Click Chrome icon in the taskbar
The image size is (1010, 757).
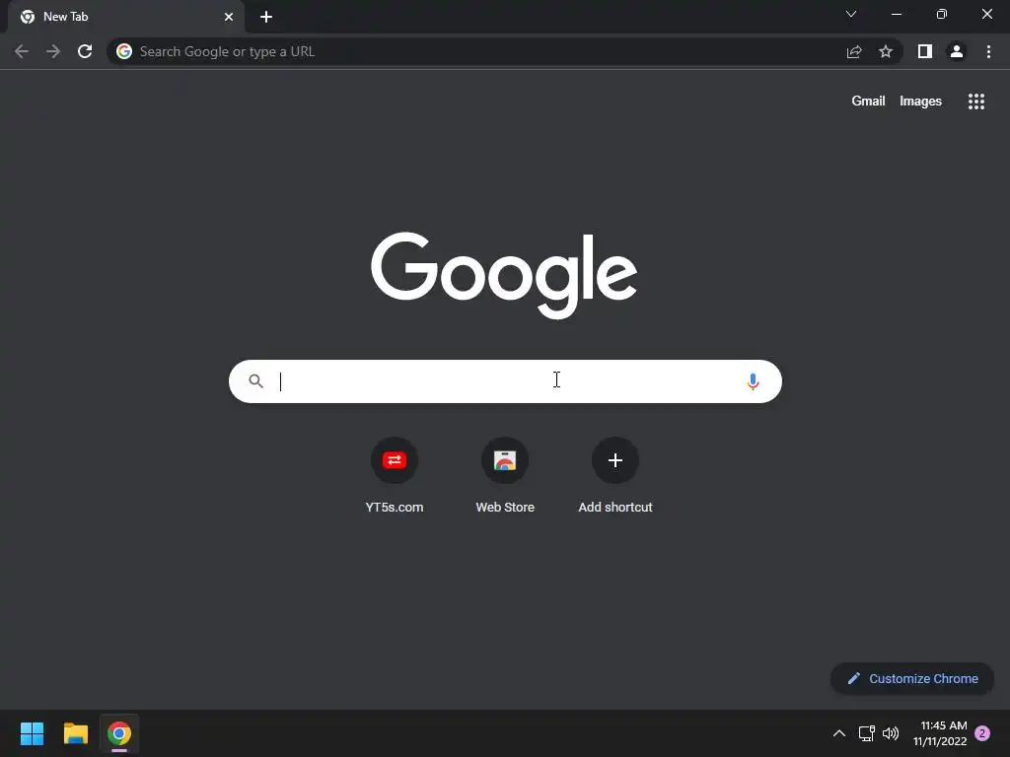click(119, 733)
